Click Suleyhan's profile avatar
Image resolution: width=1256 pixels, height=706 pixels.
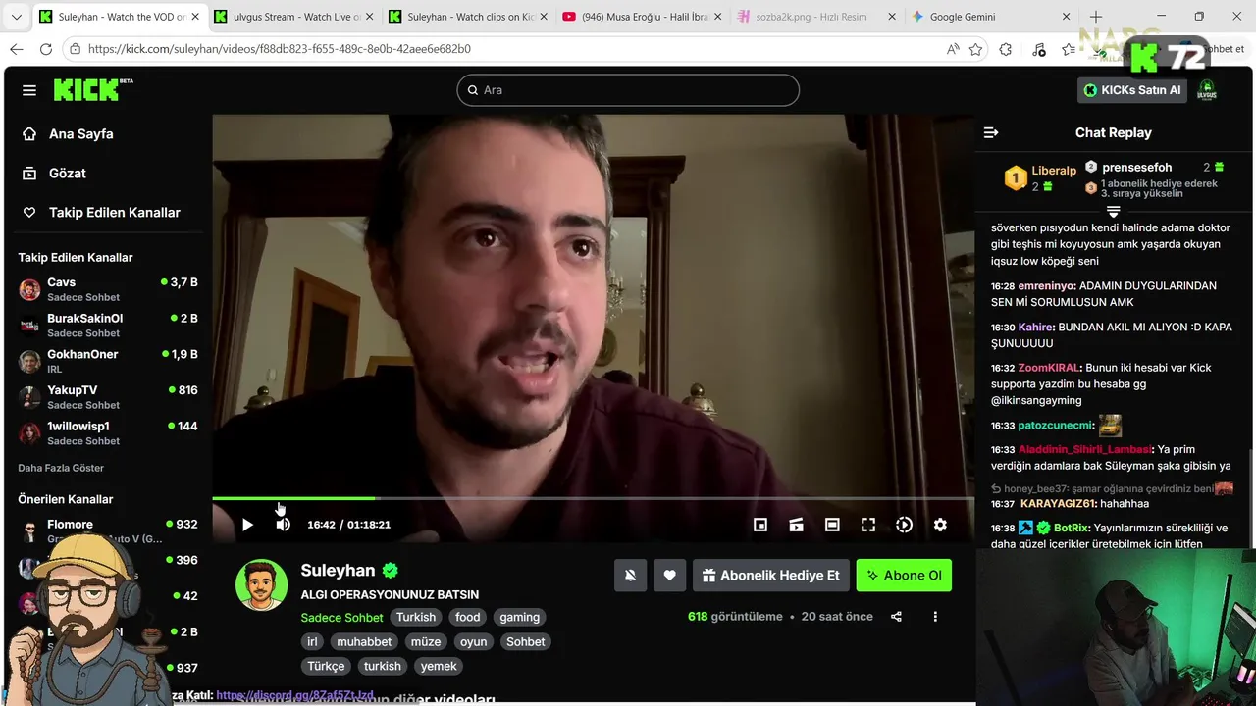click(261, 584)
